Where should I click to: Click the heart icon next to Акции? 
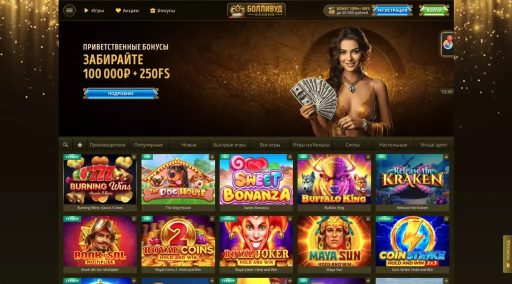(118, 10)
